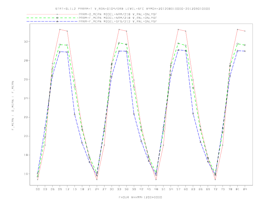This screenshot has width=267, height=206.
Task: Click x-axis tick label 42
Action: pyautogui.click(x=141, y=189)
